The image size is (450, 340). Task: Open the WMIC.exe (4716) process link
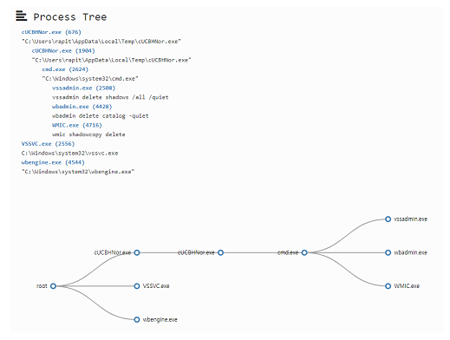click(x=77, y=125)
